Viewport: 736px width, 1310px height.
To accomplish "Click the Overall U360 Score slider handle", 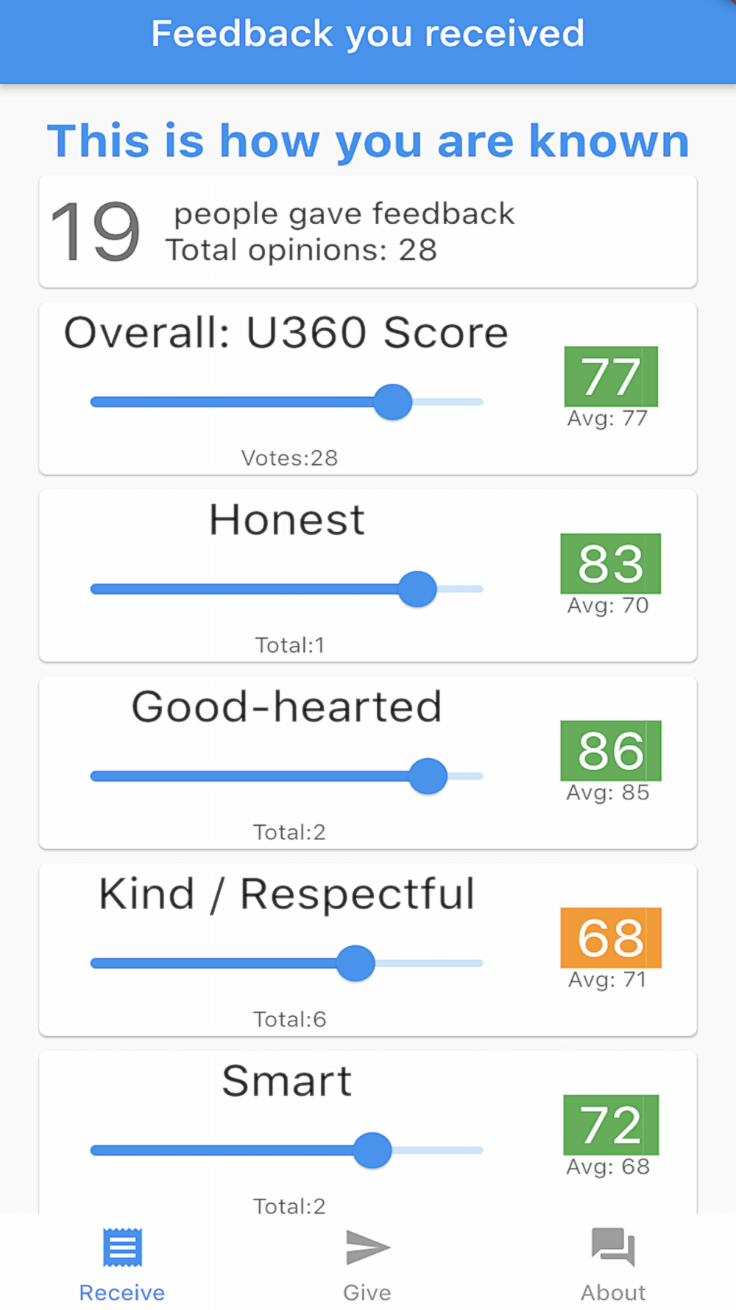I will [393, 402].
